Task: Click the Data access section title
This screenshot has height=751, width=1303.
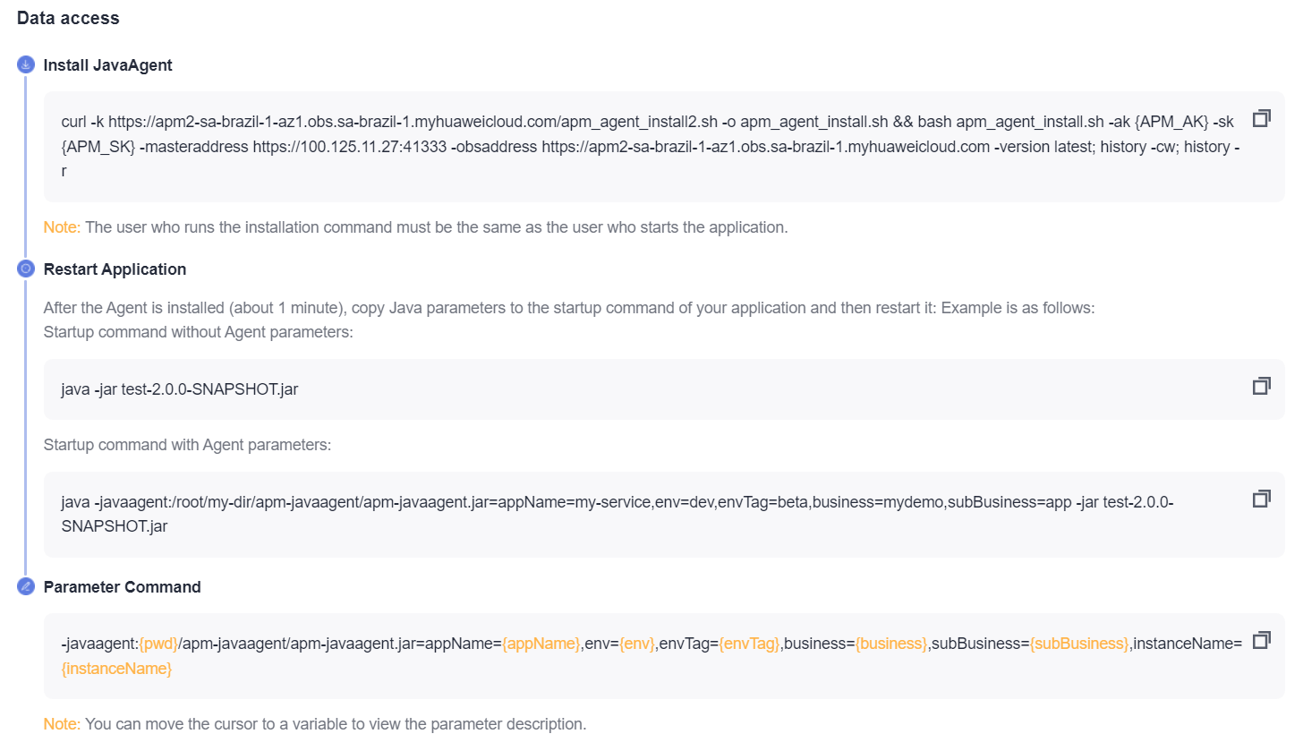Action: (68, 18)
